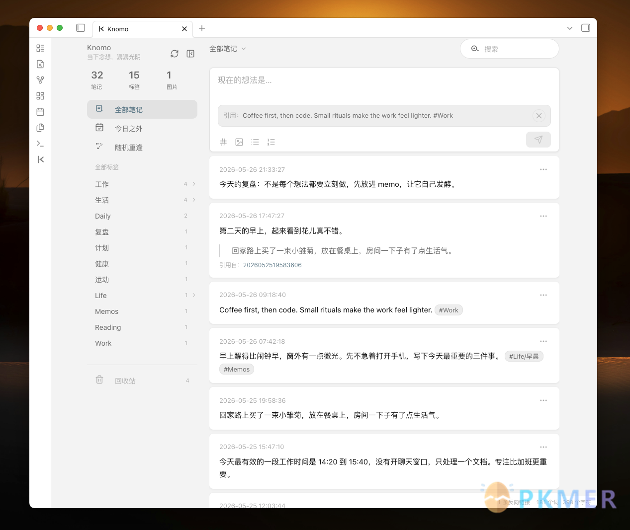Remove the quoted Coffee first reference
Screen dimensions: 630x530
point(539,116)
